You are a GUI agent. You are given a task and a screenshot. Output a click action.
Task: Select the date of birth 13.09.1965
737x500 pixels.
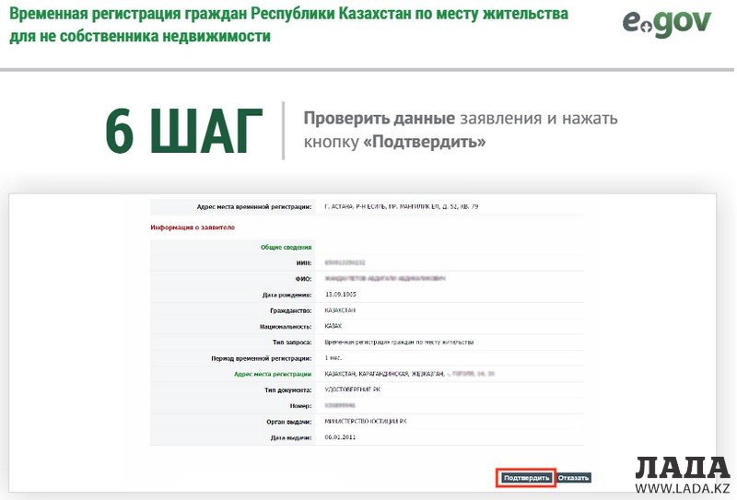[x=341, y=294]
